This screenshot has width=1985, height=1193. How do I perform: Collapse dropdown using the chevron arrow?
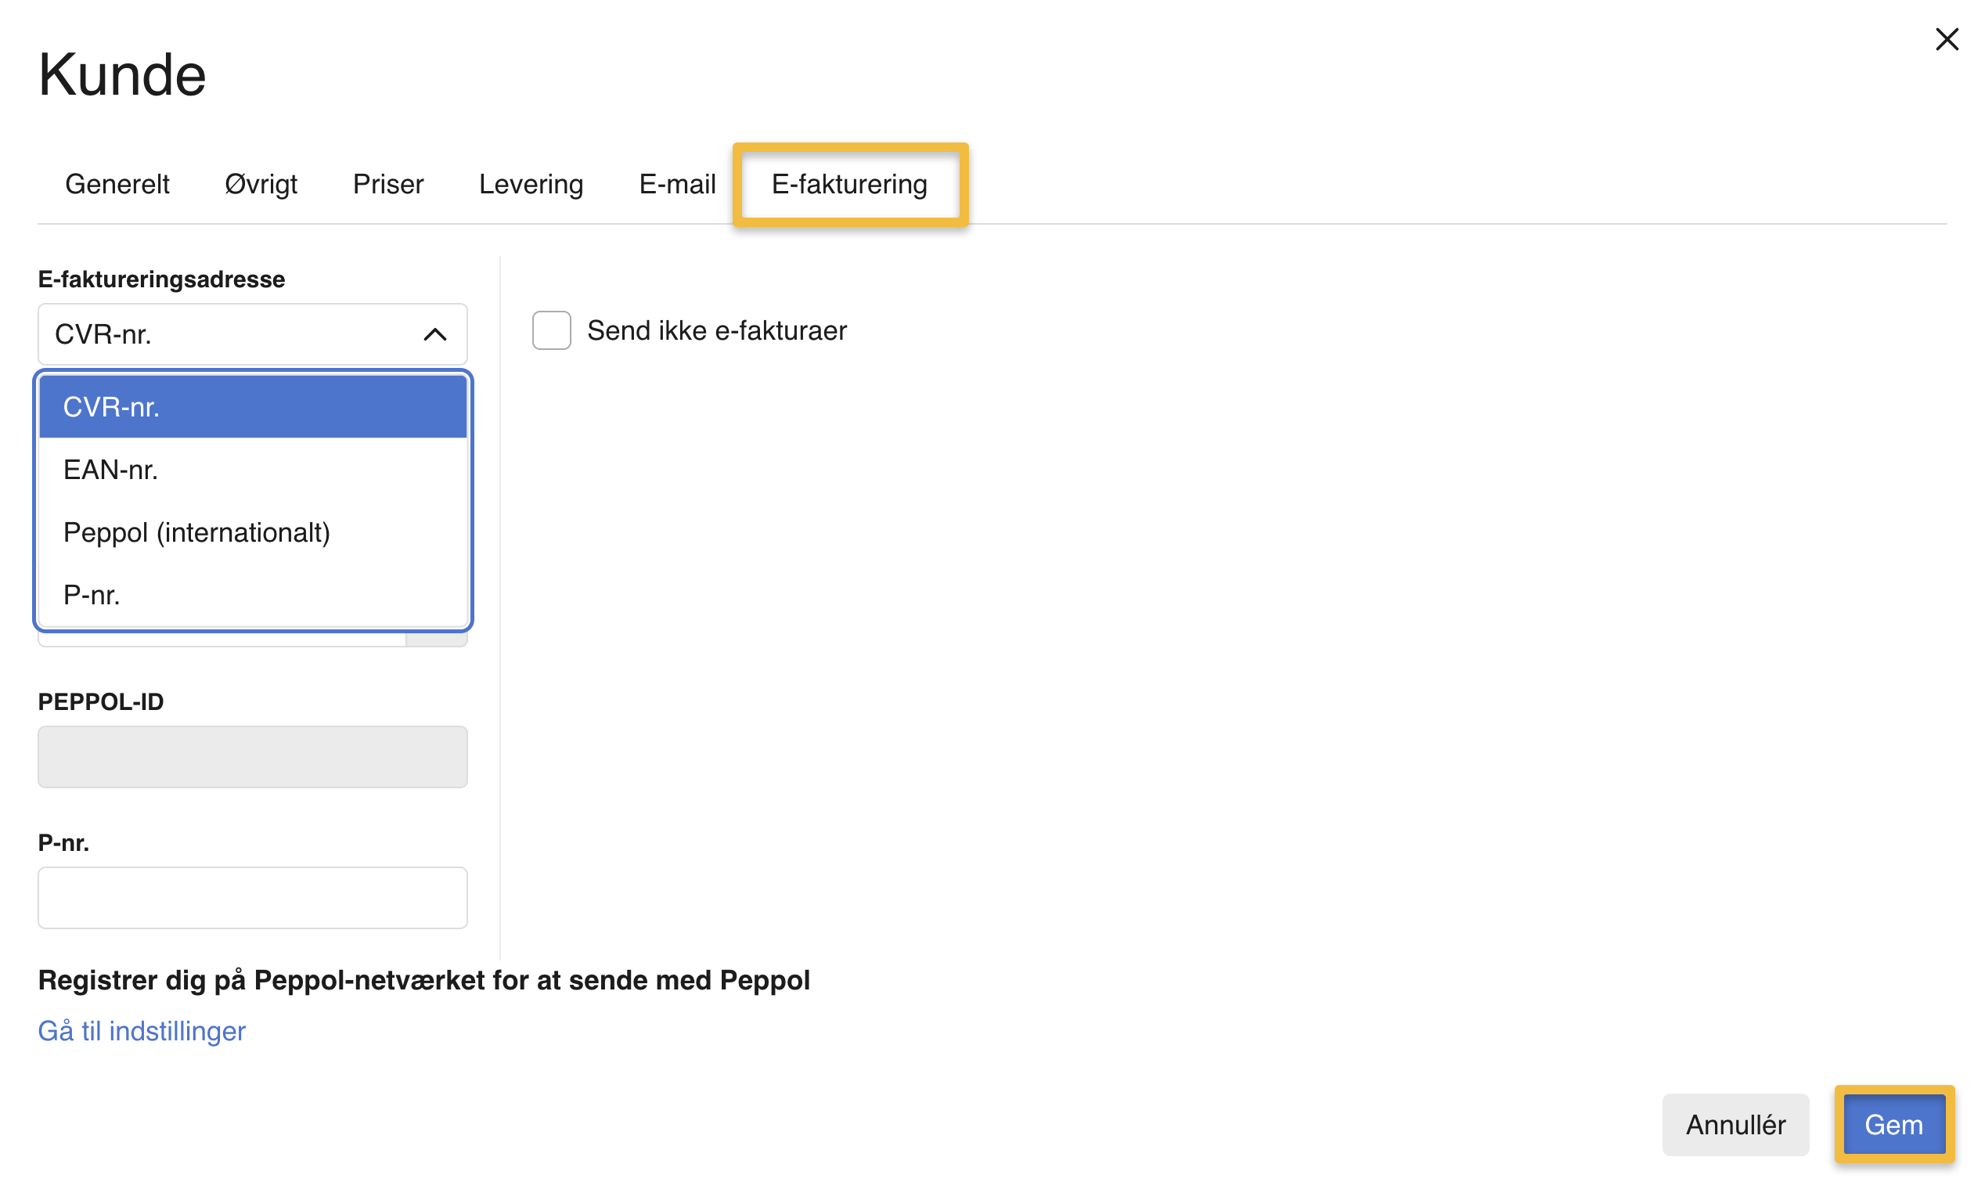coord(434,334)
